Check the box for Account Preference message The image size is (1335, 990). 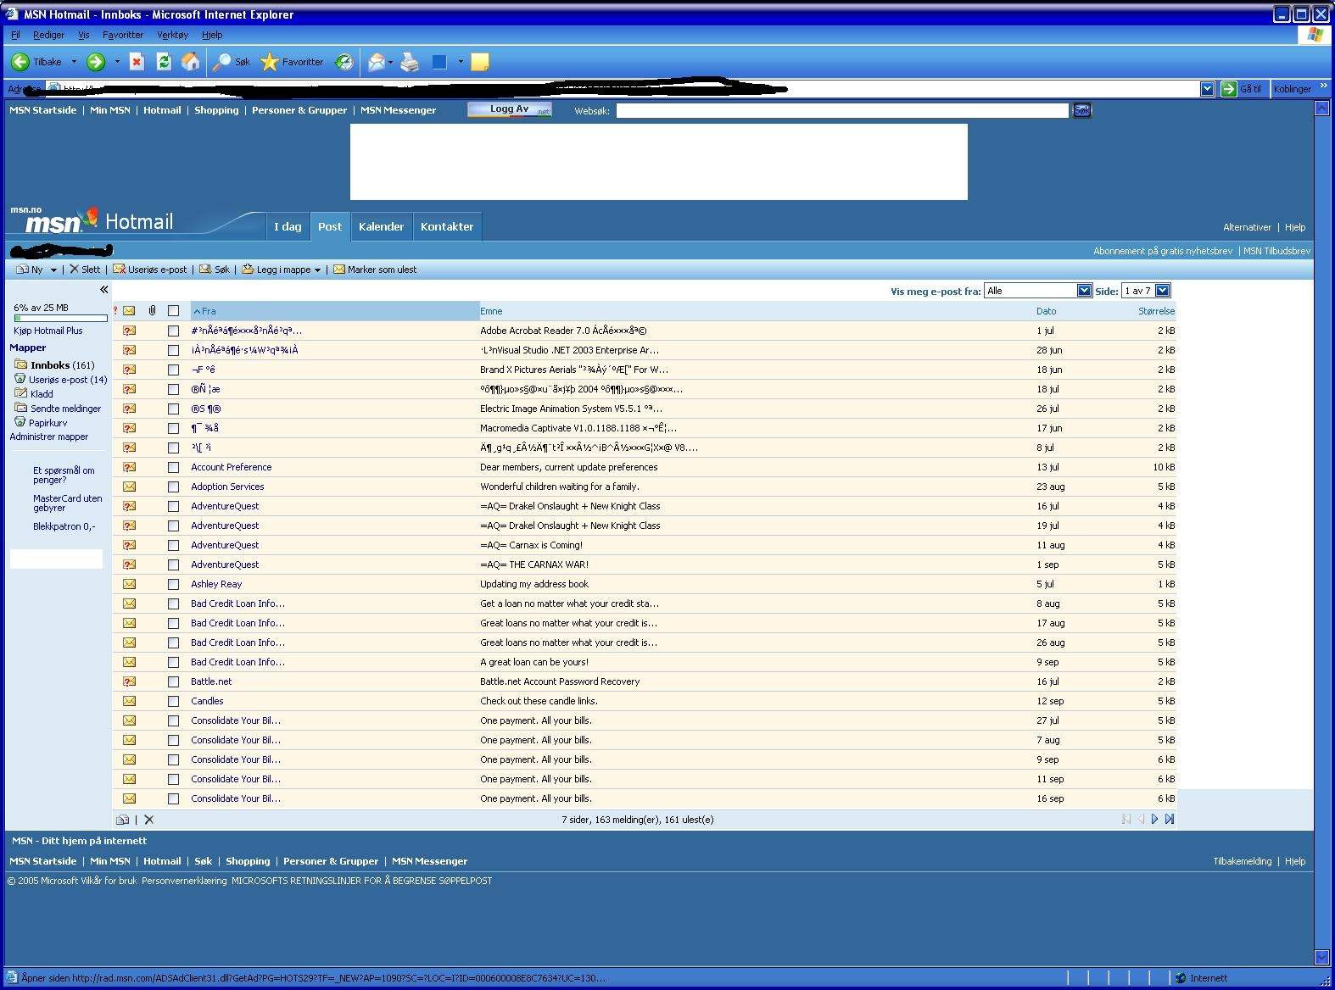coord(174,467)
